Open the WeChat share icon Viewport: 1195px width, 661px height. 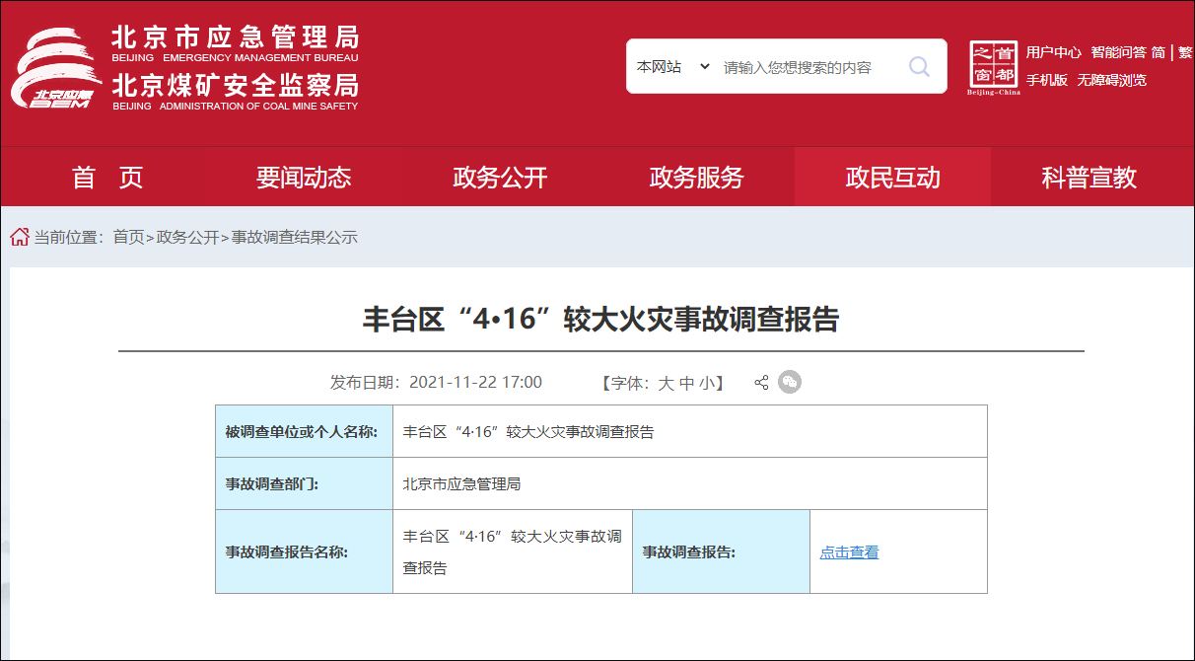789,382
